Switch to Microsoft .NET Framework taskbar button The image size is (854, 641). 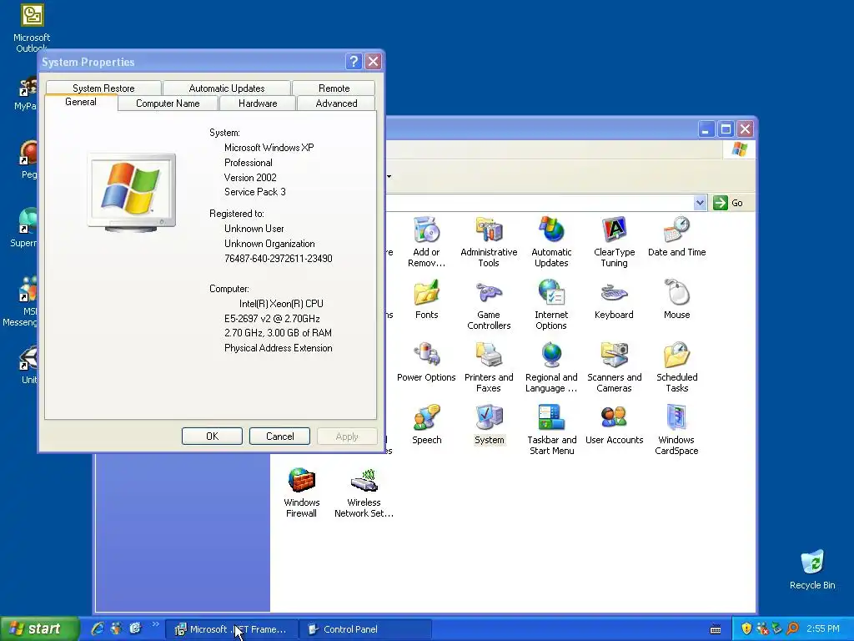click(x=231, y=629)
